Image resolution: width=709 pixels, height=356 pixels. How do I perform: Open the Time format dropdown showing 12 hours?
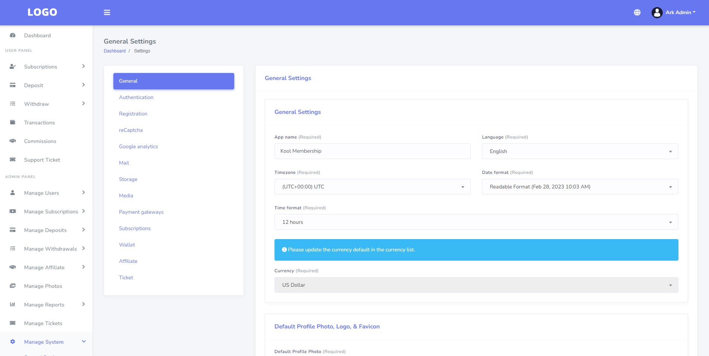476,222
